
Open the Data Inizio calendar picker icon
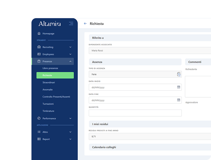[x=178, y=87]
